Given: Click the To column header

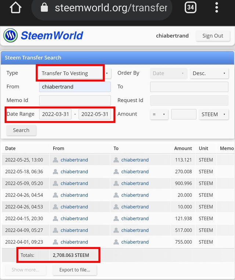Looking at the screenshot, I should [x=116, y=148].
